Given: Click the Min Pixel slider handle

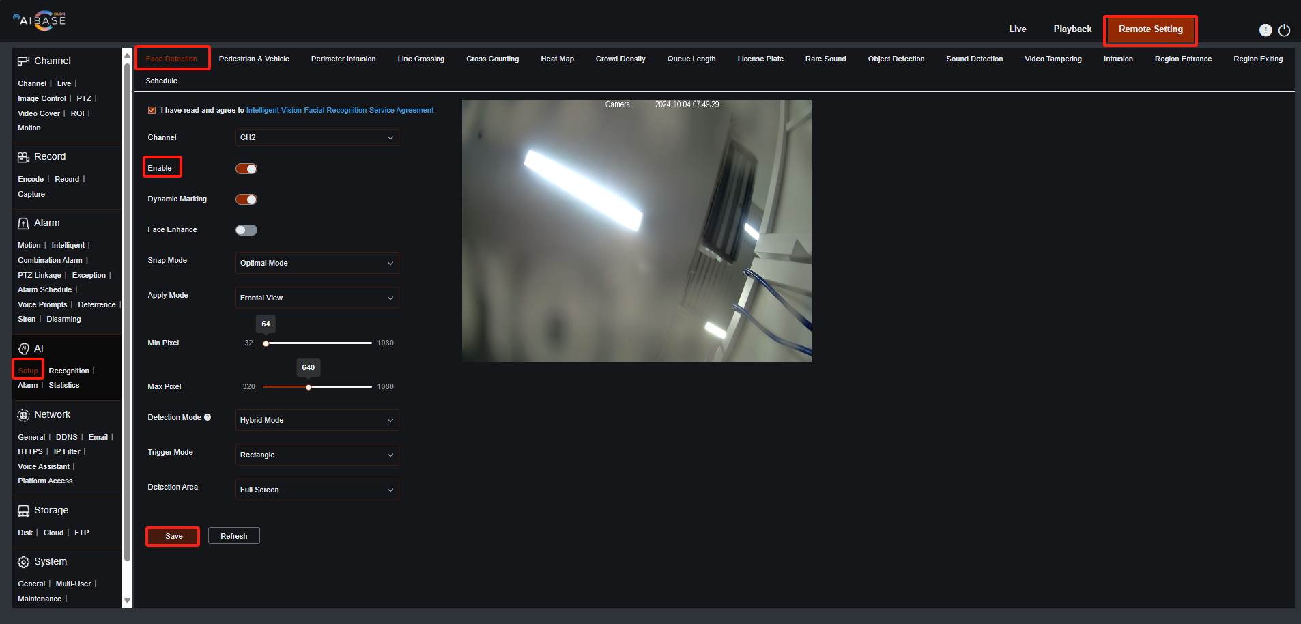Looking at the screenshot, I should coord(266,343).
